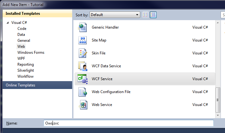The image size is (225, 133).
Task: Click the Web Configuration File name
Action: tap(111, 92)
